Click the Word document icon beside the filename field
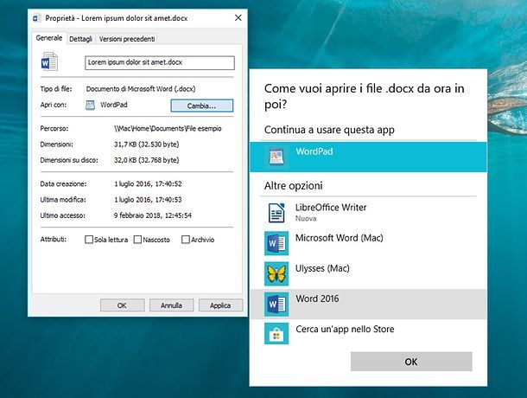 click(x=49, y=61)
